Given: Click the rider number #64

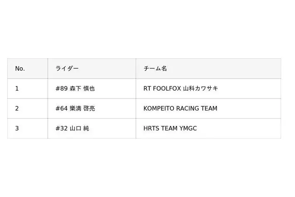Looking at the screenshot, I should click(x=61, y=108).
